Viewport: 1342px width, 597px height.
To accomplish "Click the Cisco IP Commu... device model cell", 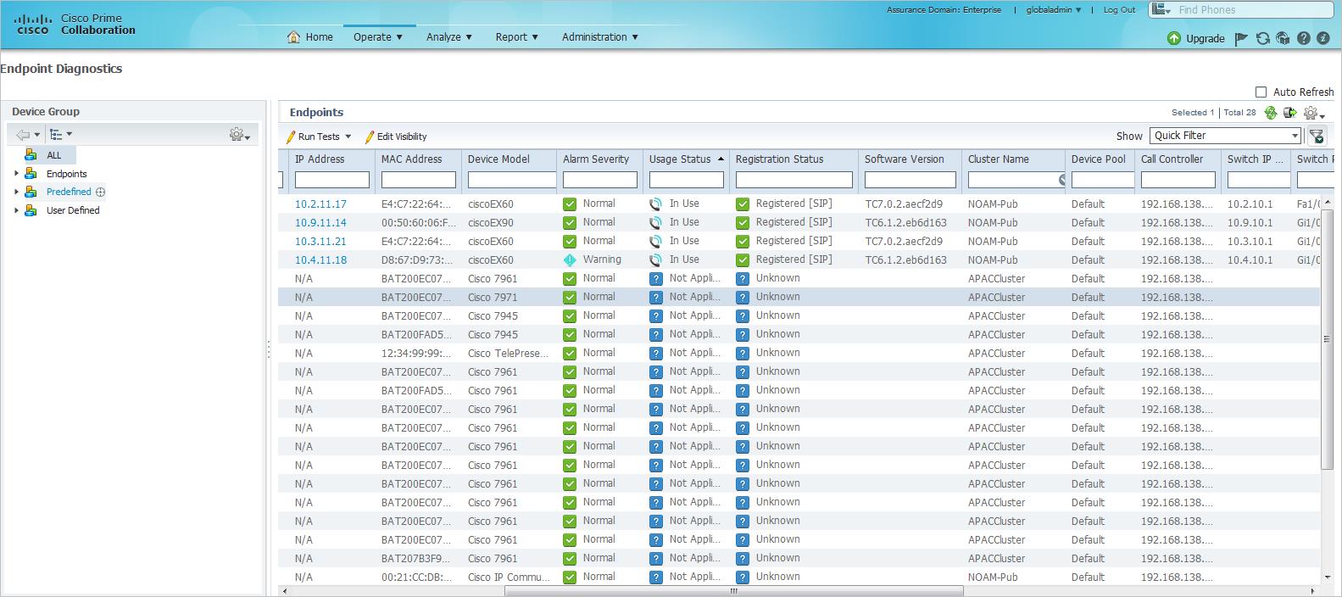I will click(x=510, y=577).
